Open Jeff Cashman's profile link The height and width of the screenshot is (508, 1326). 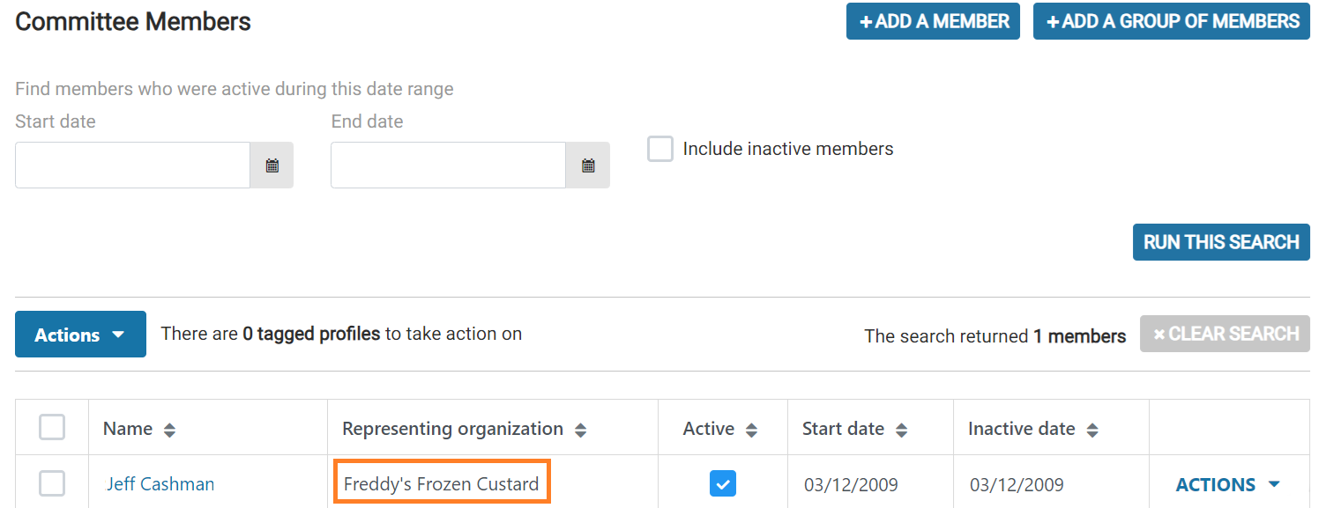pyautogui.click(x=160, y=484)
